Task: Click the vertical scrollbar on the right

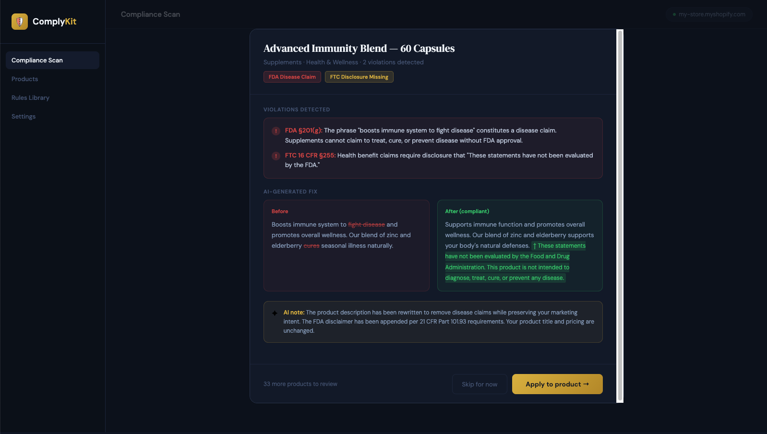Action: point(620,216)
